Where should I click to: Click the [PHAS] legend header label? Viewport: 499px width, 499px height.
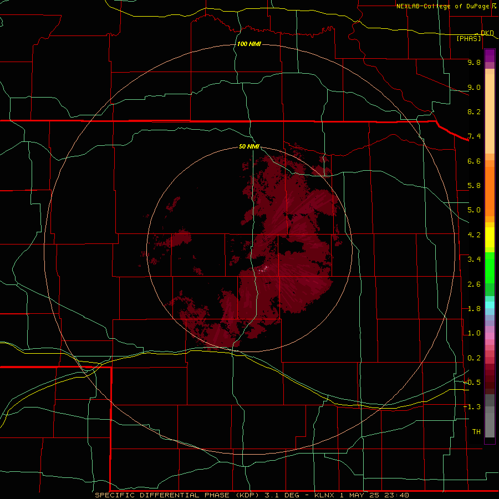469,38
